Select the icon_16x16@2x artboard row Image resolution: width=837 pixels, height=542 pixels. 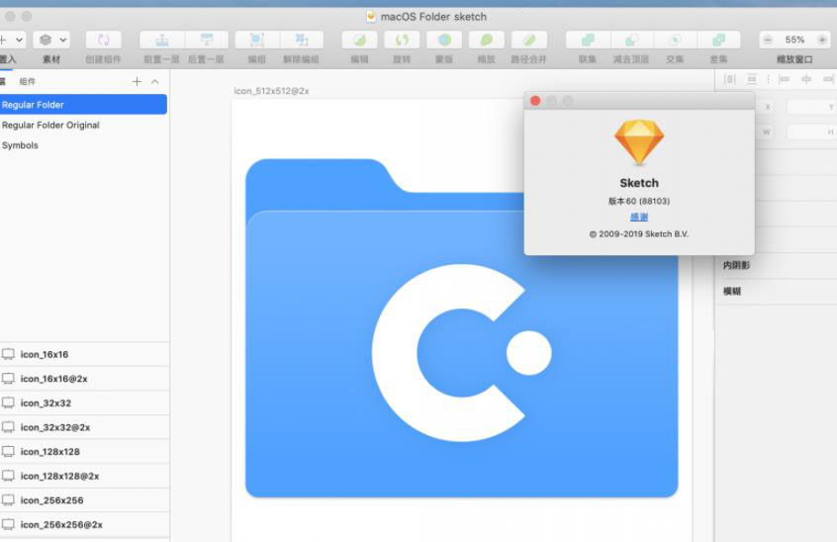84,378
